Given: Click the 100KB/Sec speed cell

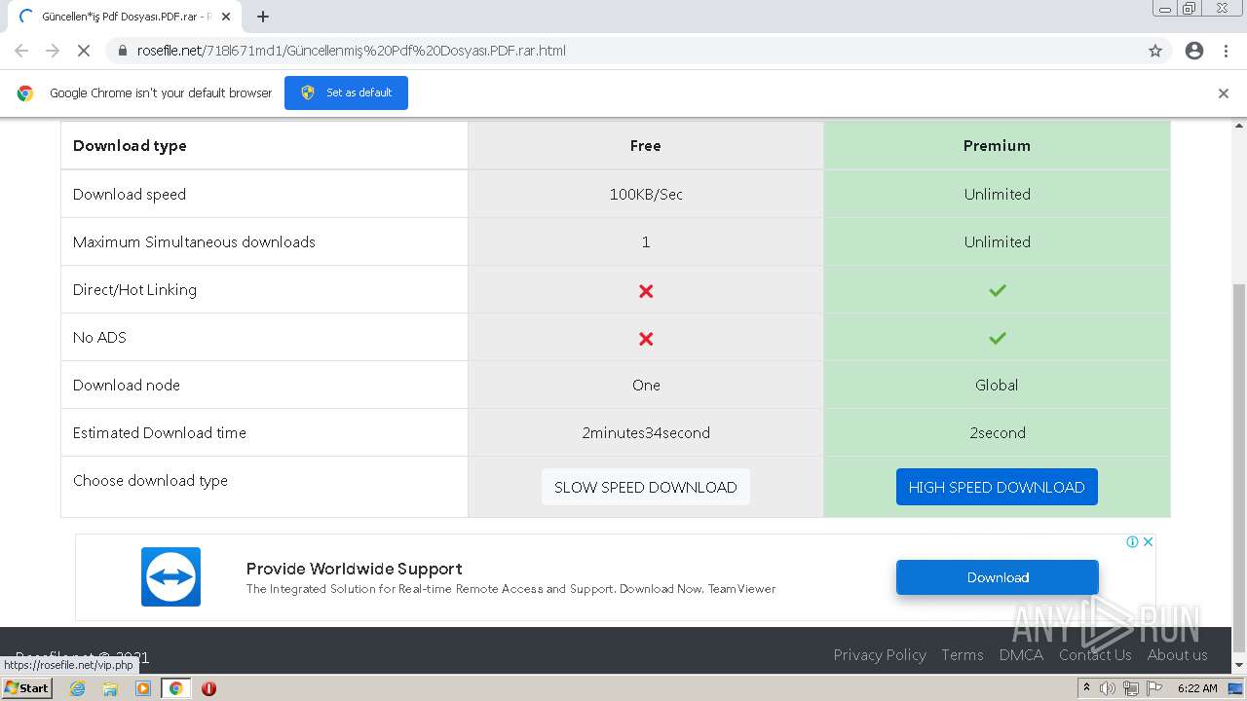Looking at the screenshot, I should pyautogui.click(x=646, y=194).
